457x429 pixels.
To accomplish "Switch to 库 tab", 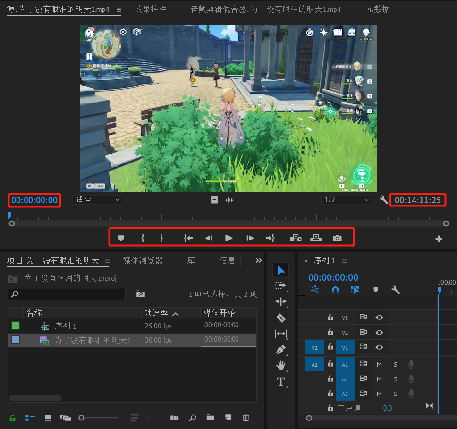I will coord(191,260).
